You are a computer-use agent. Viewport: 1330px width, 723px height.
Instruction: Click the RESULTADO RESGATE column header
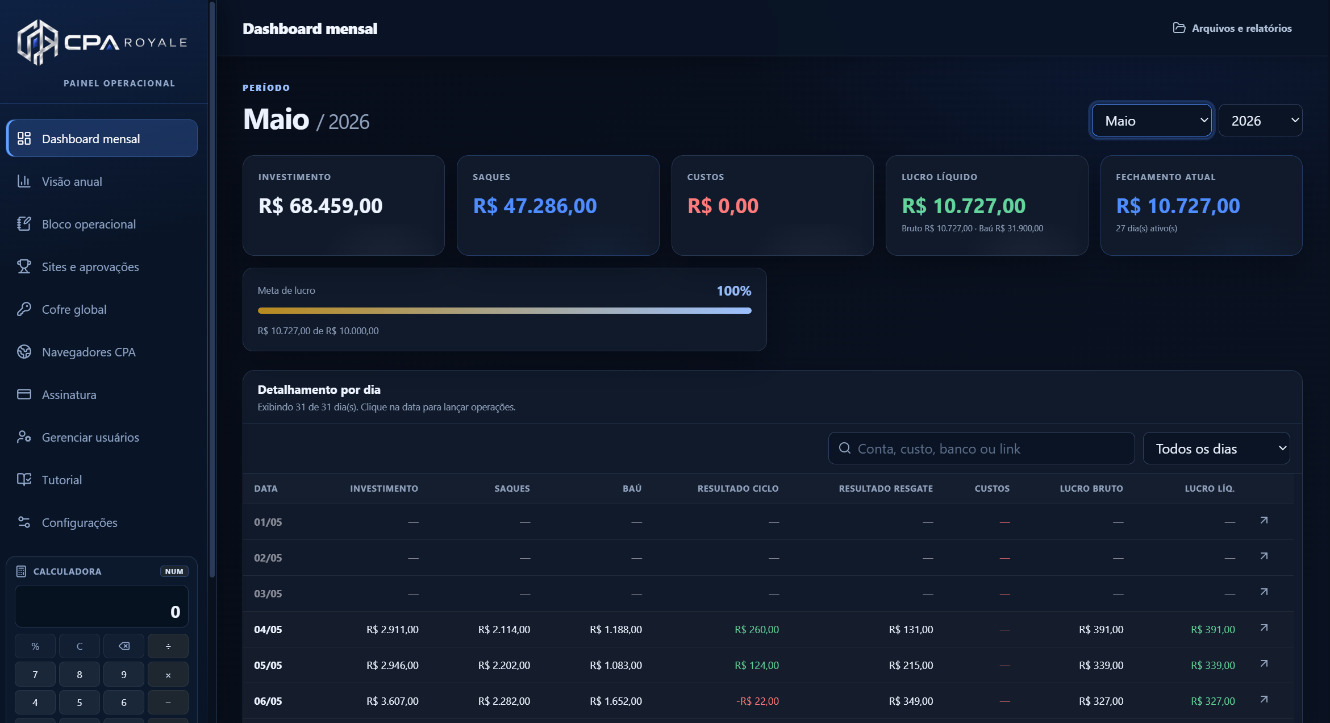[x=886, y=488]
